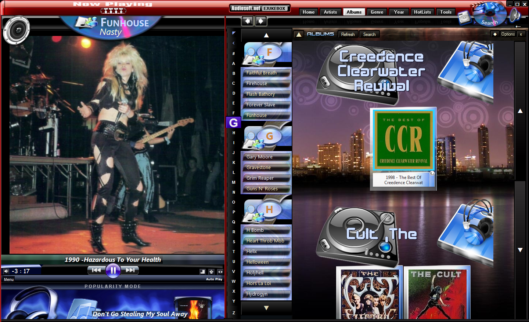
Task: Jump to artists starting with A
Action: coord(234,63)
